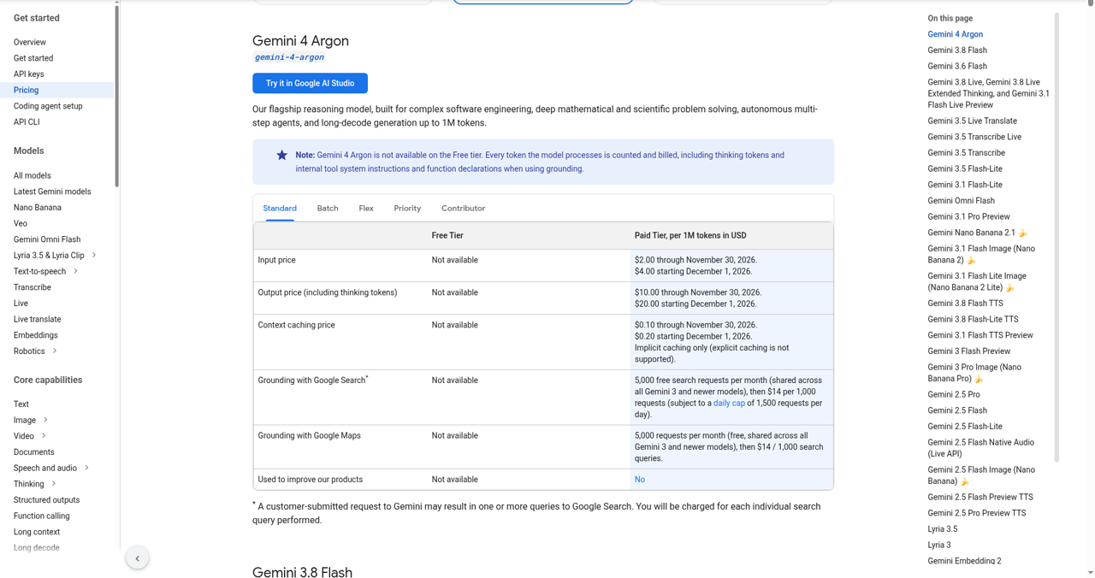
Task: Jump to Gemini 3.8 Flash in page outline
Action: coord(957,50)
